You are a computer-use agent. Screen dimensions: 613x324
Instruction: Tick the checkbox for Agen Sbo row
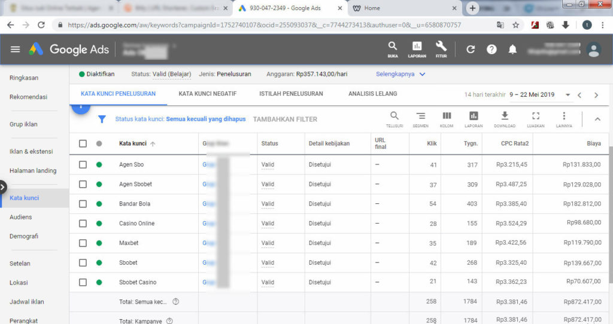(83, 164)
